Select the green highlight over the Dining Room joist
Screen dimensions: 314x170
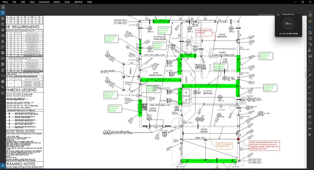160,80
